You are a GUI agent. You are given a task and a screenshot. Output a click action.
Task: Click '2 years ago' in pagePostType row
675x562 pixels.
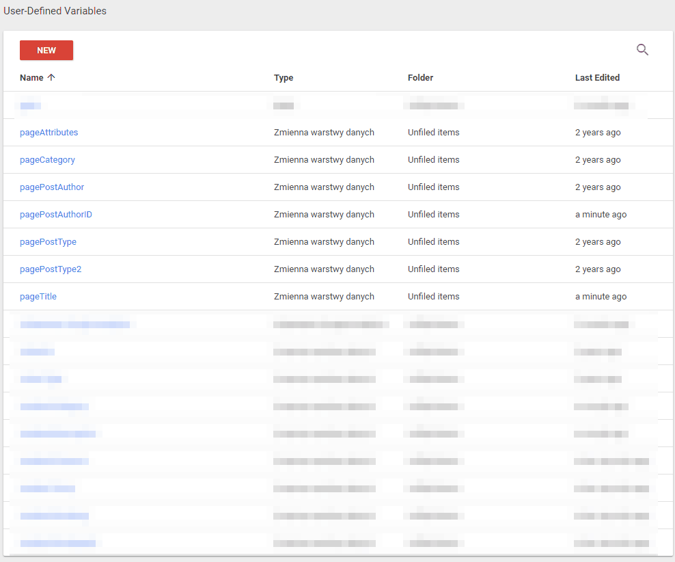click(598, 242)
